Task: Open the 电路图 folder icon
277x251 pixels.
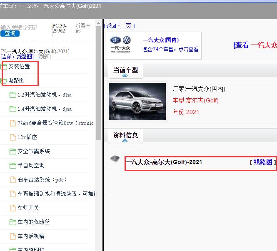Action: (x=4, y=81)
